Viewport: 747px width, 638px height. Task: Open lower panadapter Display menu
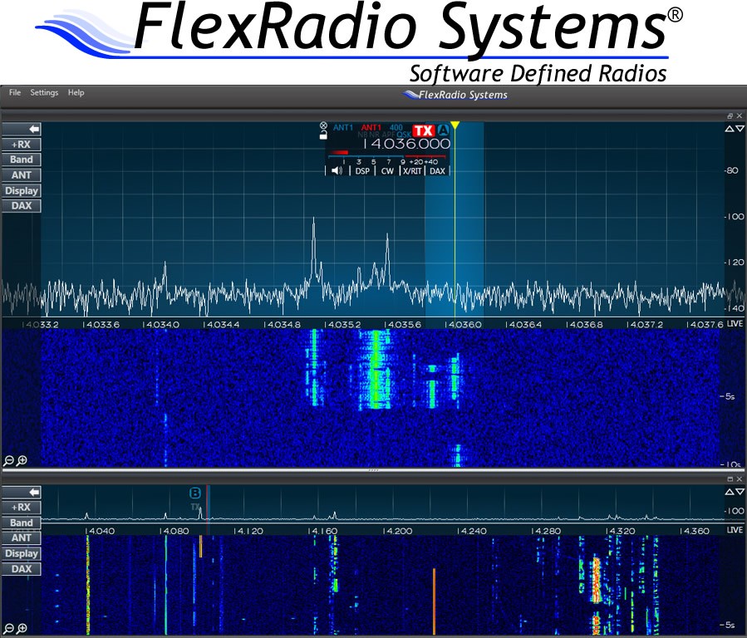point(22,553)
